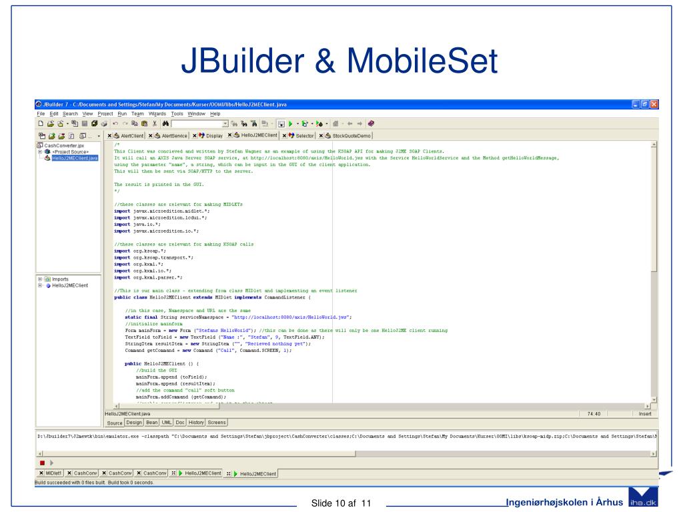Click the green Run project icon
The image size is (683, 512).
coord(291,123)
